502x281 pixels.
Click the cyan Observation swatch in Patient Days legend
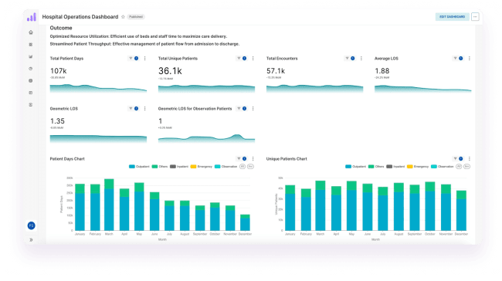click(x=217, y=167)
